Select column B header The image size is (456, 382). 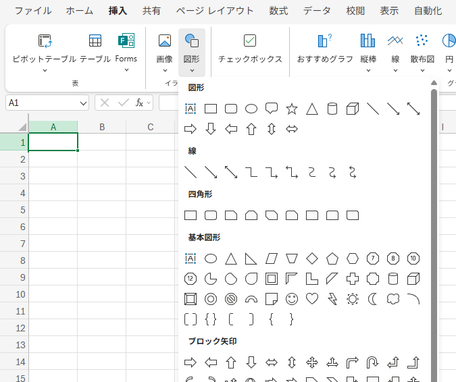pos(102,127)
